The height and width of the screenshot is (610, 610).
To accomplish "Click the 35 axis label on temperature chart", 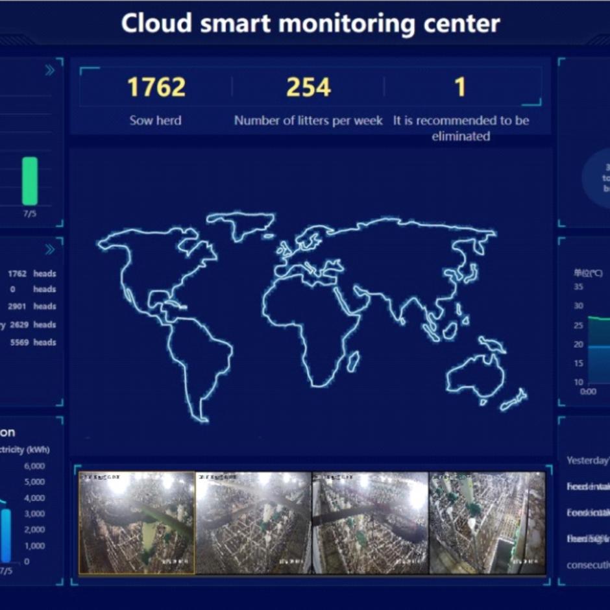I will (x=578, y=287).
